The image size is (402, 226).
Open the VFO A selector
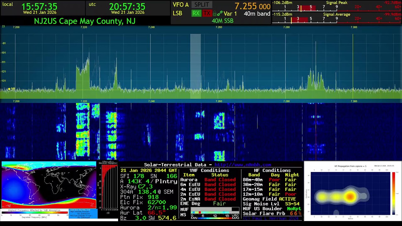click(x=181, y=5)
